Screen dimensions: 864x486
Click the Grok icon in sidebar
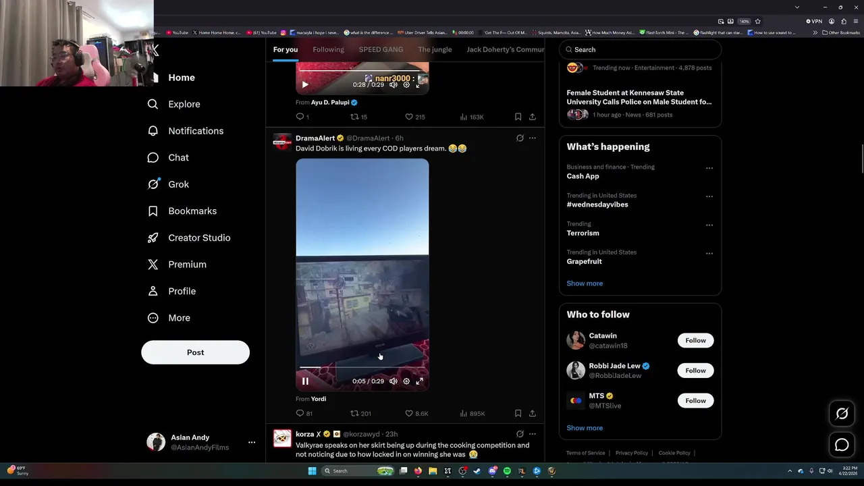(153, 184)
